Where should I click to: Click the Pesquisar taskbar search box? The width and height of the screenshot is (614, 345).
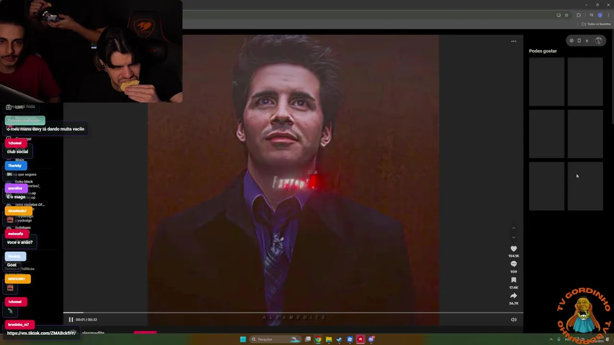pyautogui.click(x=275, y=339)
